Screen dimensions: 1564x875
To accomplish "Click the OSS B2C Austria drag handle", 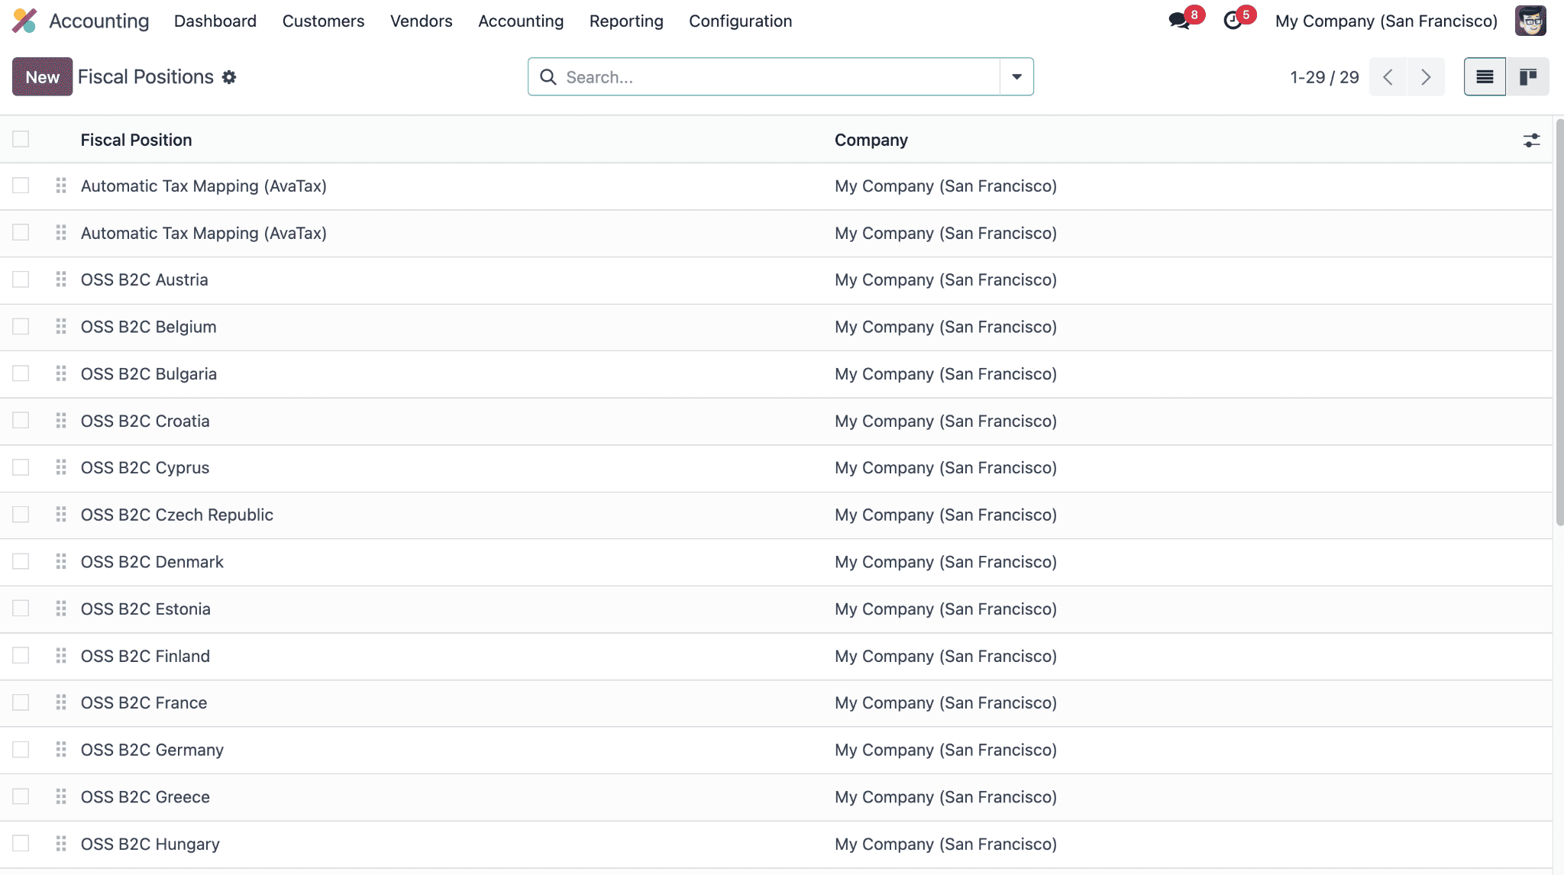I will pyautogui.click(x=61, y=279).
